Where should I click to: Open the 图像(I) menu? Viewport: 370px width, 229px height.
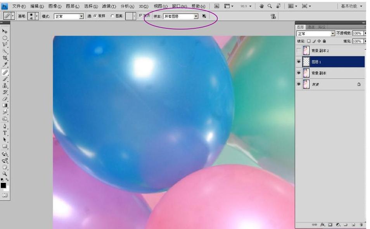tap(55, 6)
